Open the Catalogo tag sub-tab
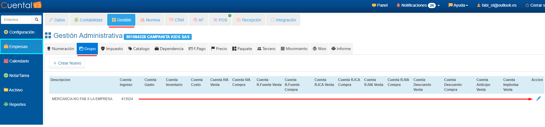The width and height of the screenshot is (545, 127). (139, 49)
